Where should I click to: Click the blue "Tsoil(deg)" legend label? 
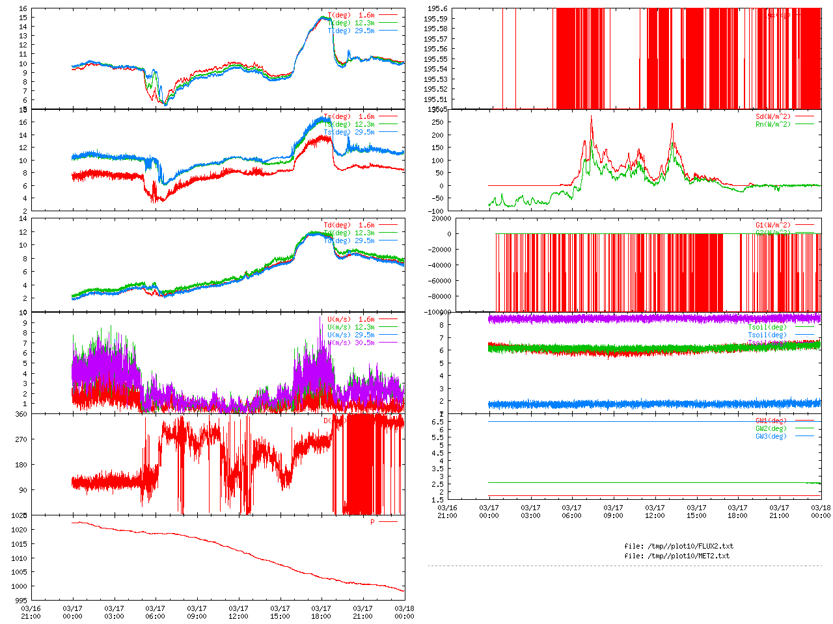[767, 335]
